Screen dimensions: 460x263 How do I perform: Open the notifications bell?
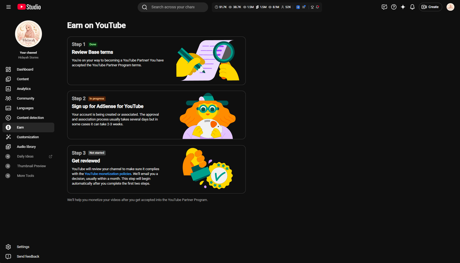pos(412,7)
